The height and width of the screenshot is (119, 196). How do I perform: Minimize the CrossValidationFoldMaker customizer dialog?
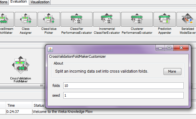click(x=160, y=48)
